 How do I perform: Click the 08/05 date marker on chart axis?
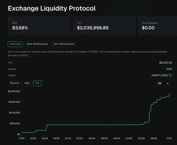pos(154,138)
